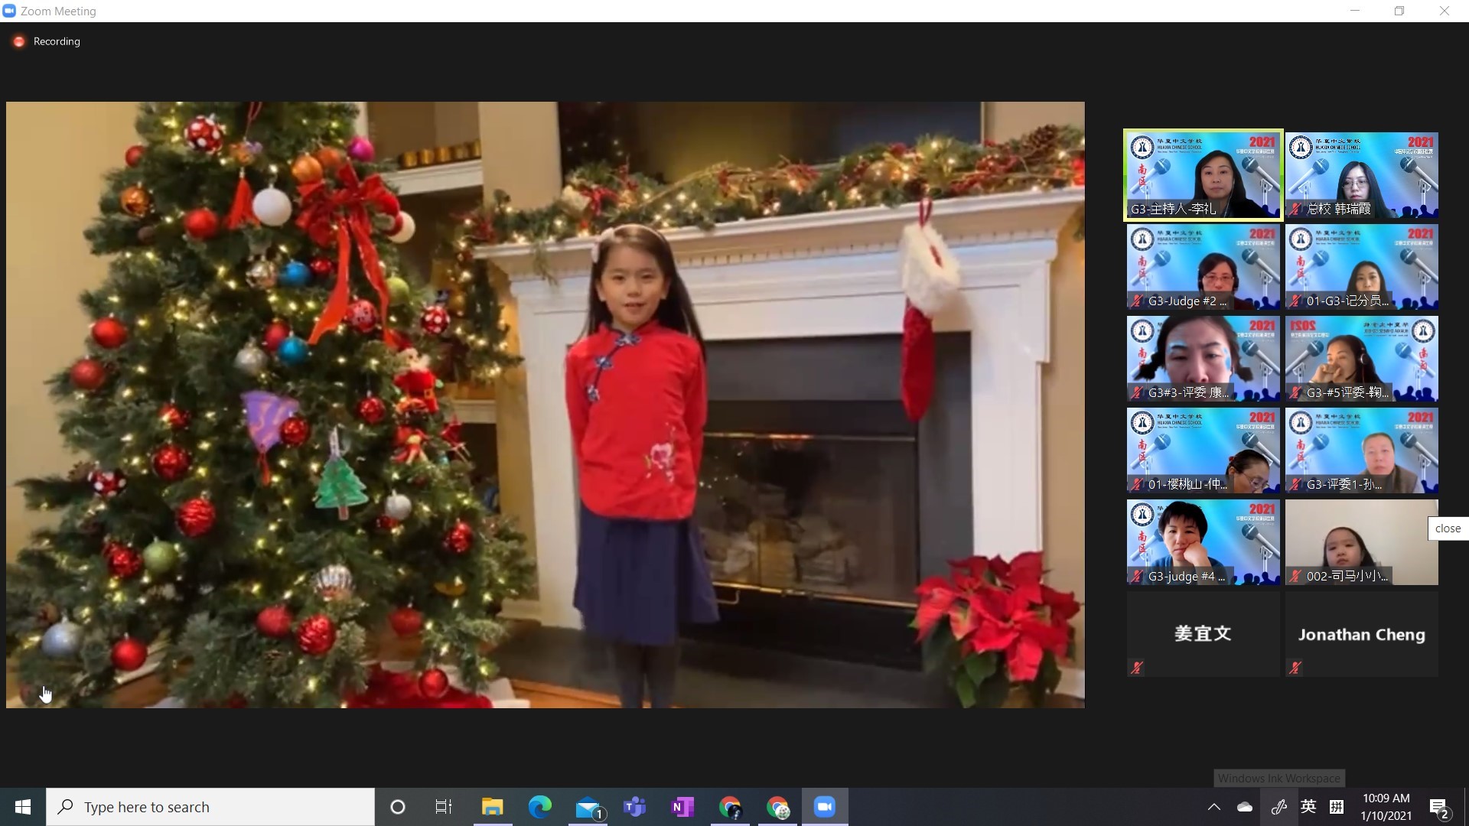Open the notification center icon
The image size is (1469, 826).
pos(1439,808)
